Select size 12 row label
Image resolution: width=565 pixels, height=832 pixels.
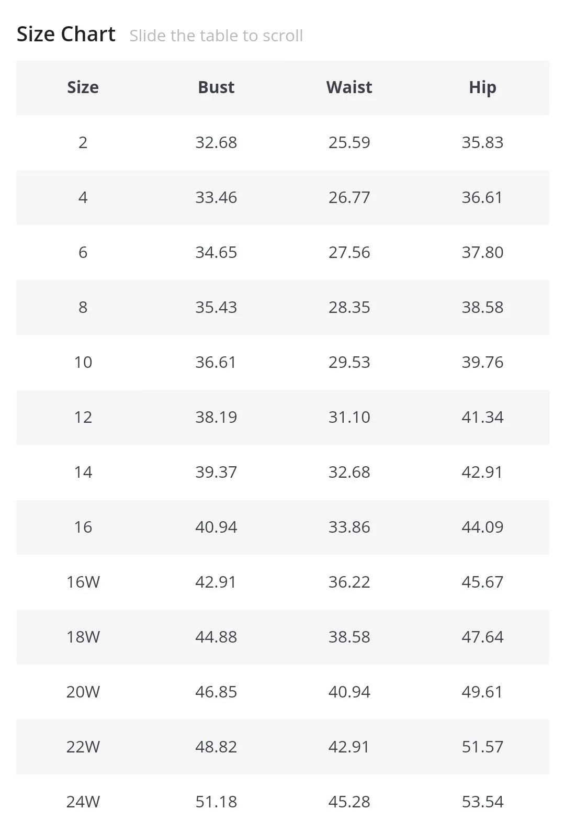point(83,417)
